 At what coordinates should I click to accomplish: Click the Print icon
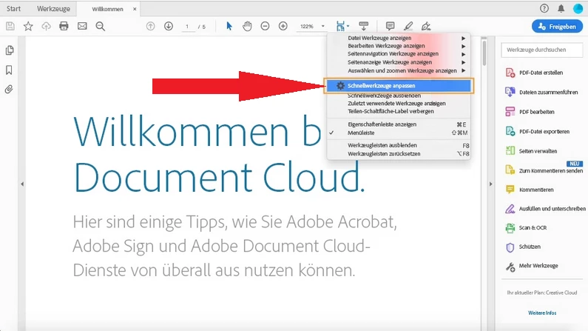pos(64,26)
